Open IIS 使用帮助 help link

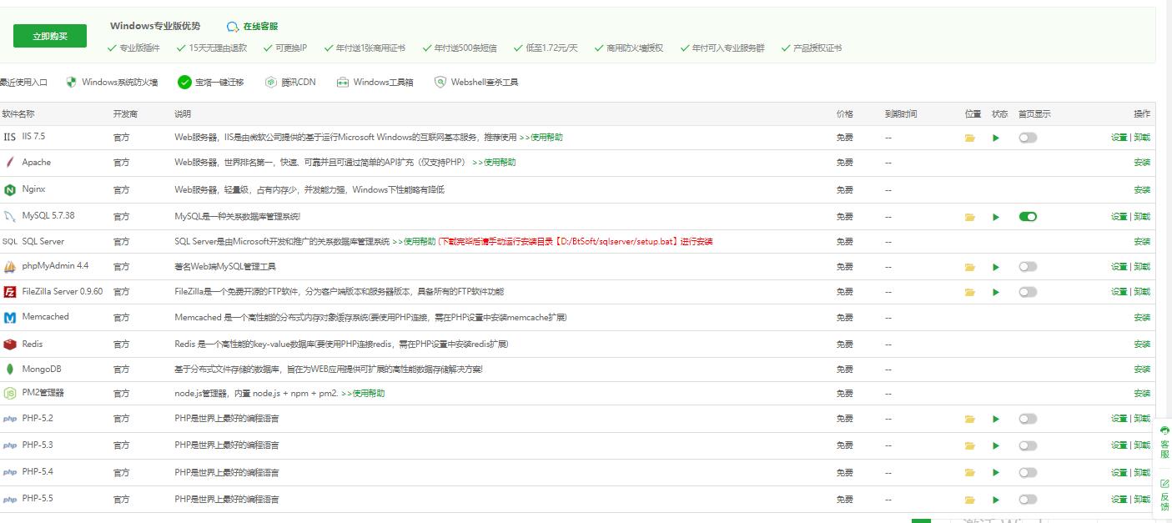point(541,137)
